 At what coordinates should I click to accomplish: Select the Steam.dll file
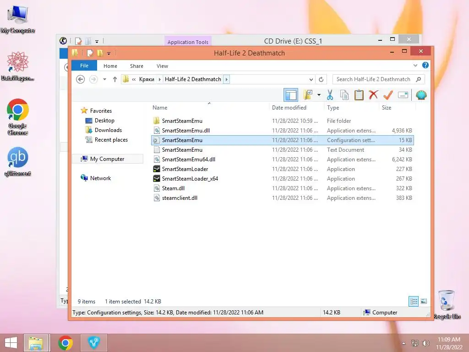click(x=282, y=188)
